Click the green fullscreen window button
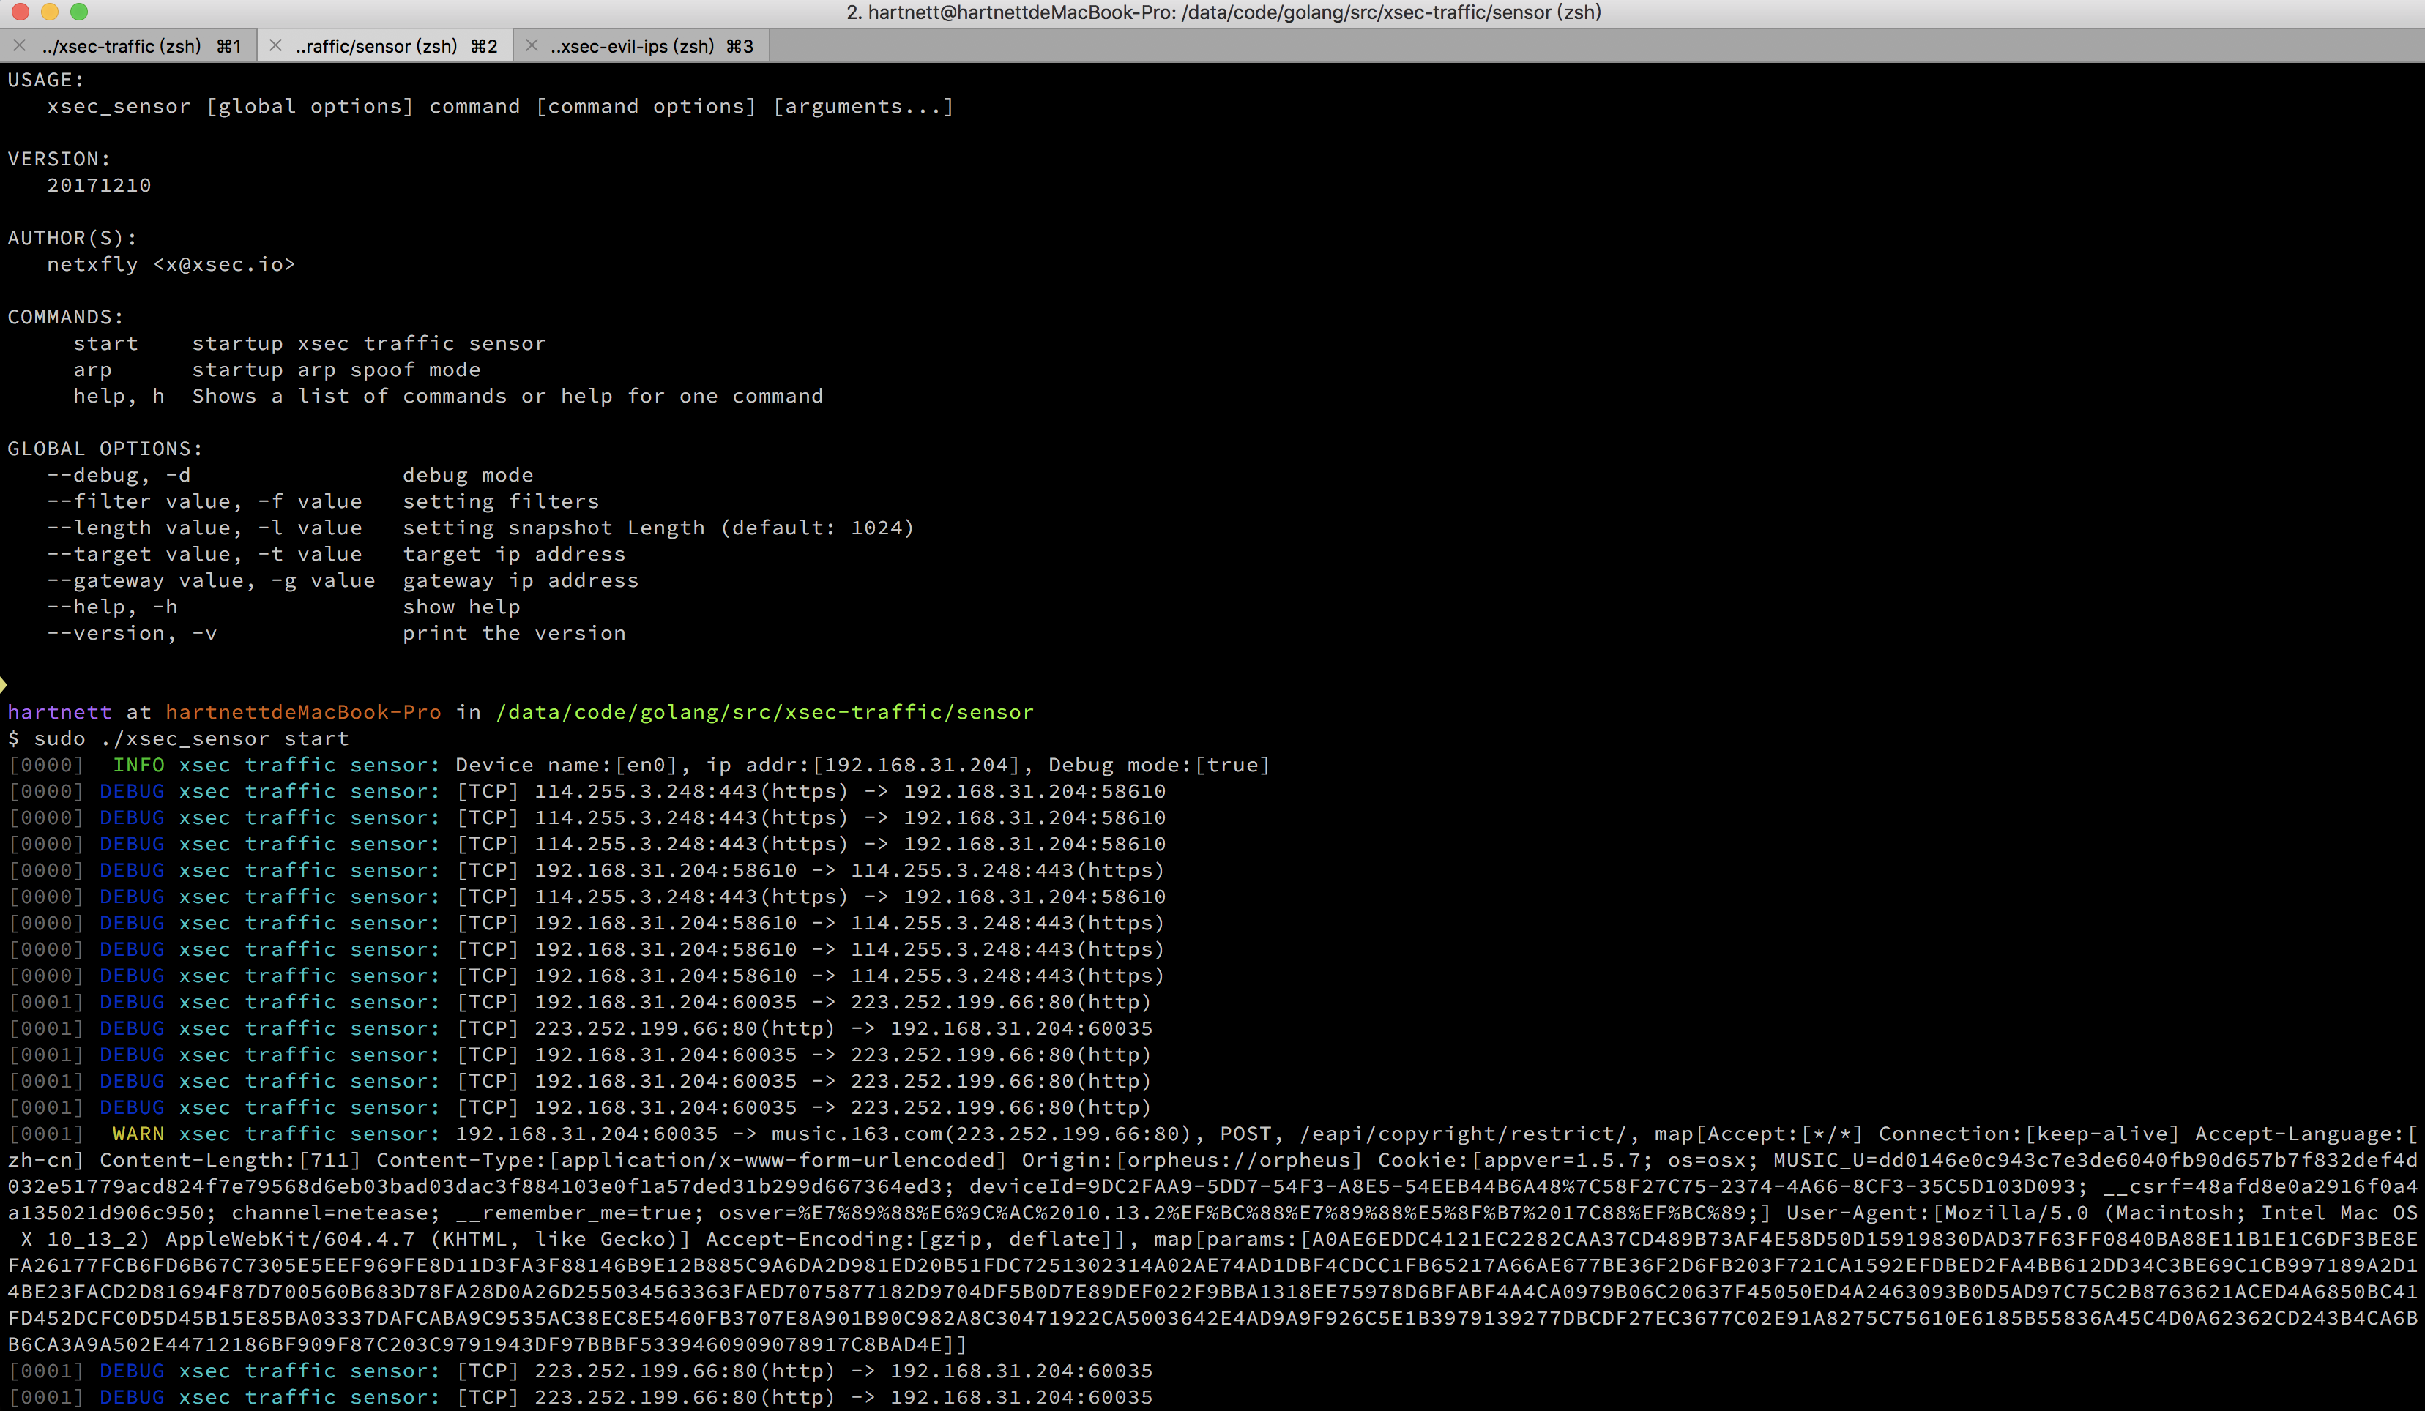Viewport: 2425px width, 1411px height. [80, 12]
